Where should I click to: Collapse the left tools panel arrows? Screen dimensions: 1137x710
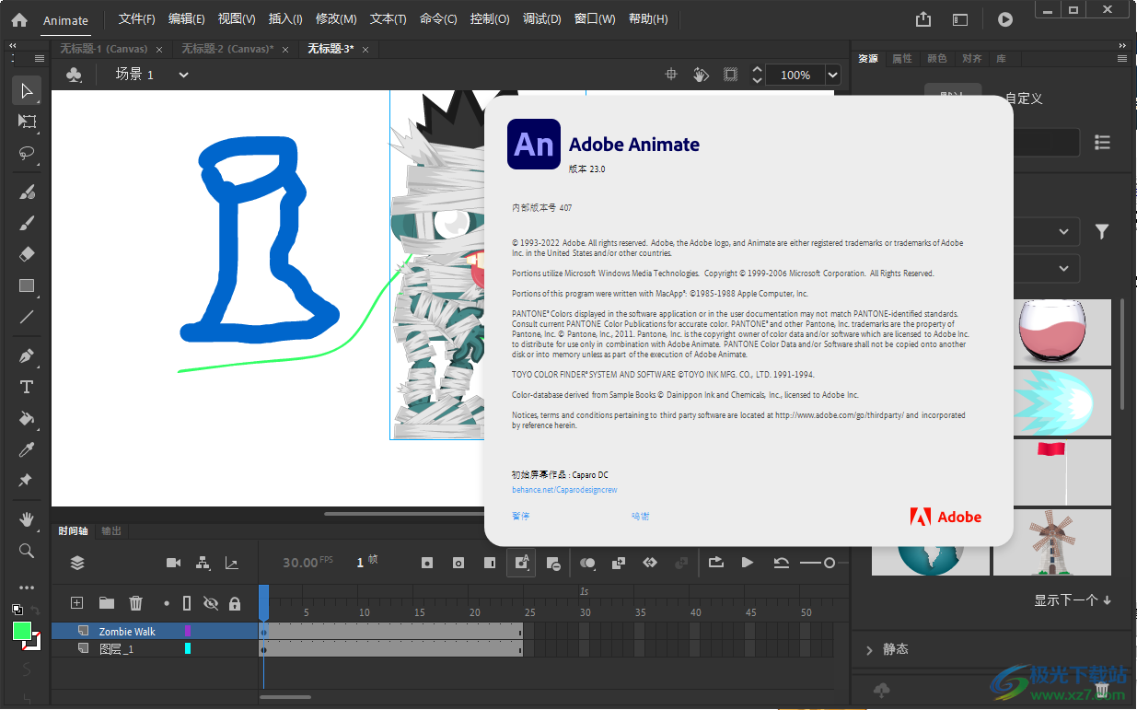pos(12,44)
